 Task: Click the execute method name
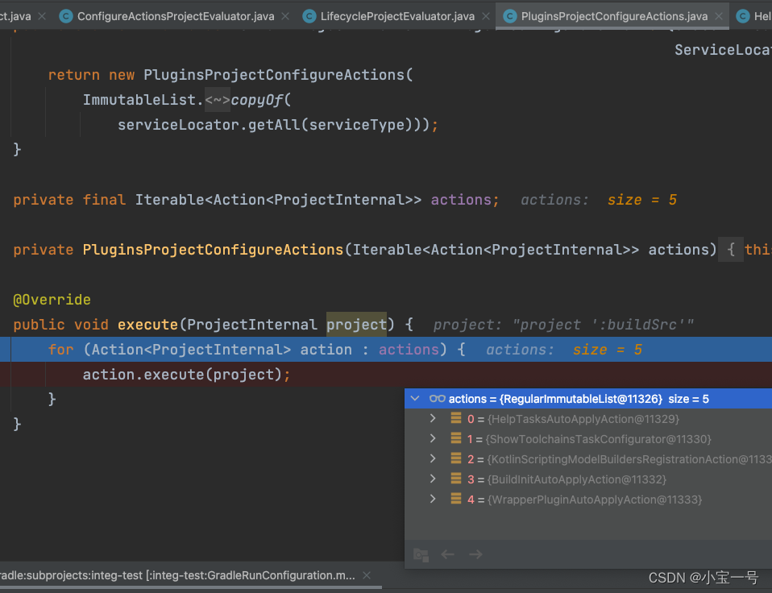point(147,325)
